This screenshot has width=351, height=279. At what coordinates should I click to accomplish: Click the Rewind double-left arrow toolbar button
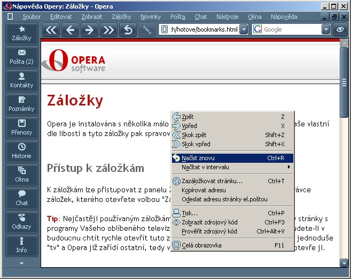coord(51,29)
